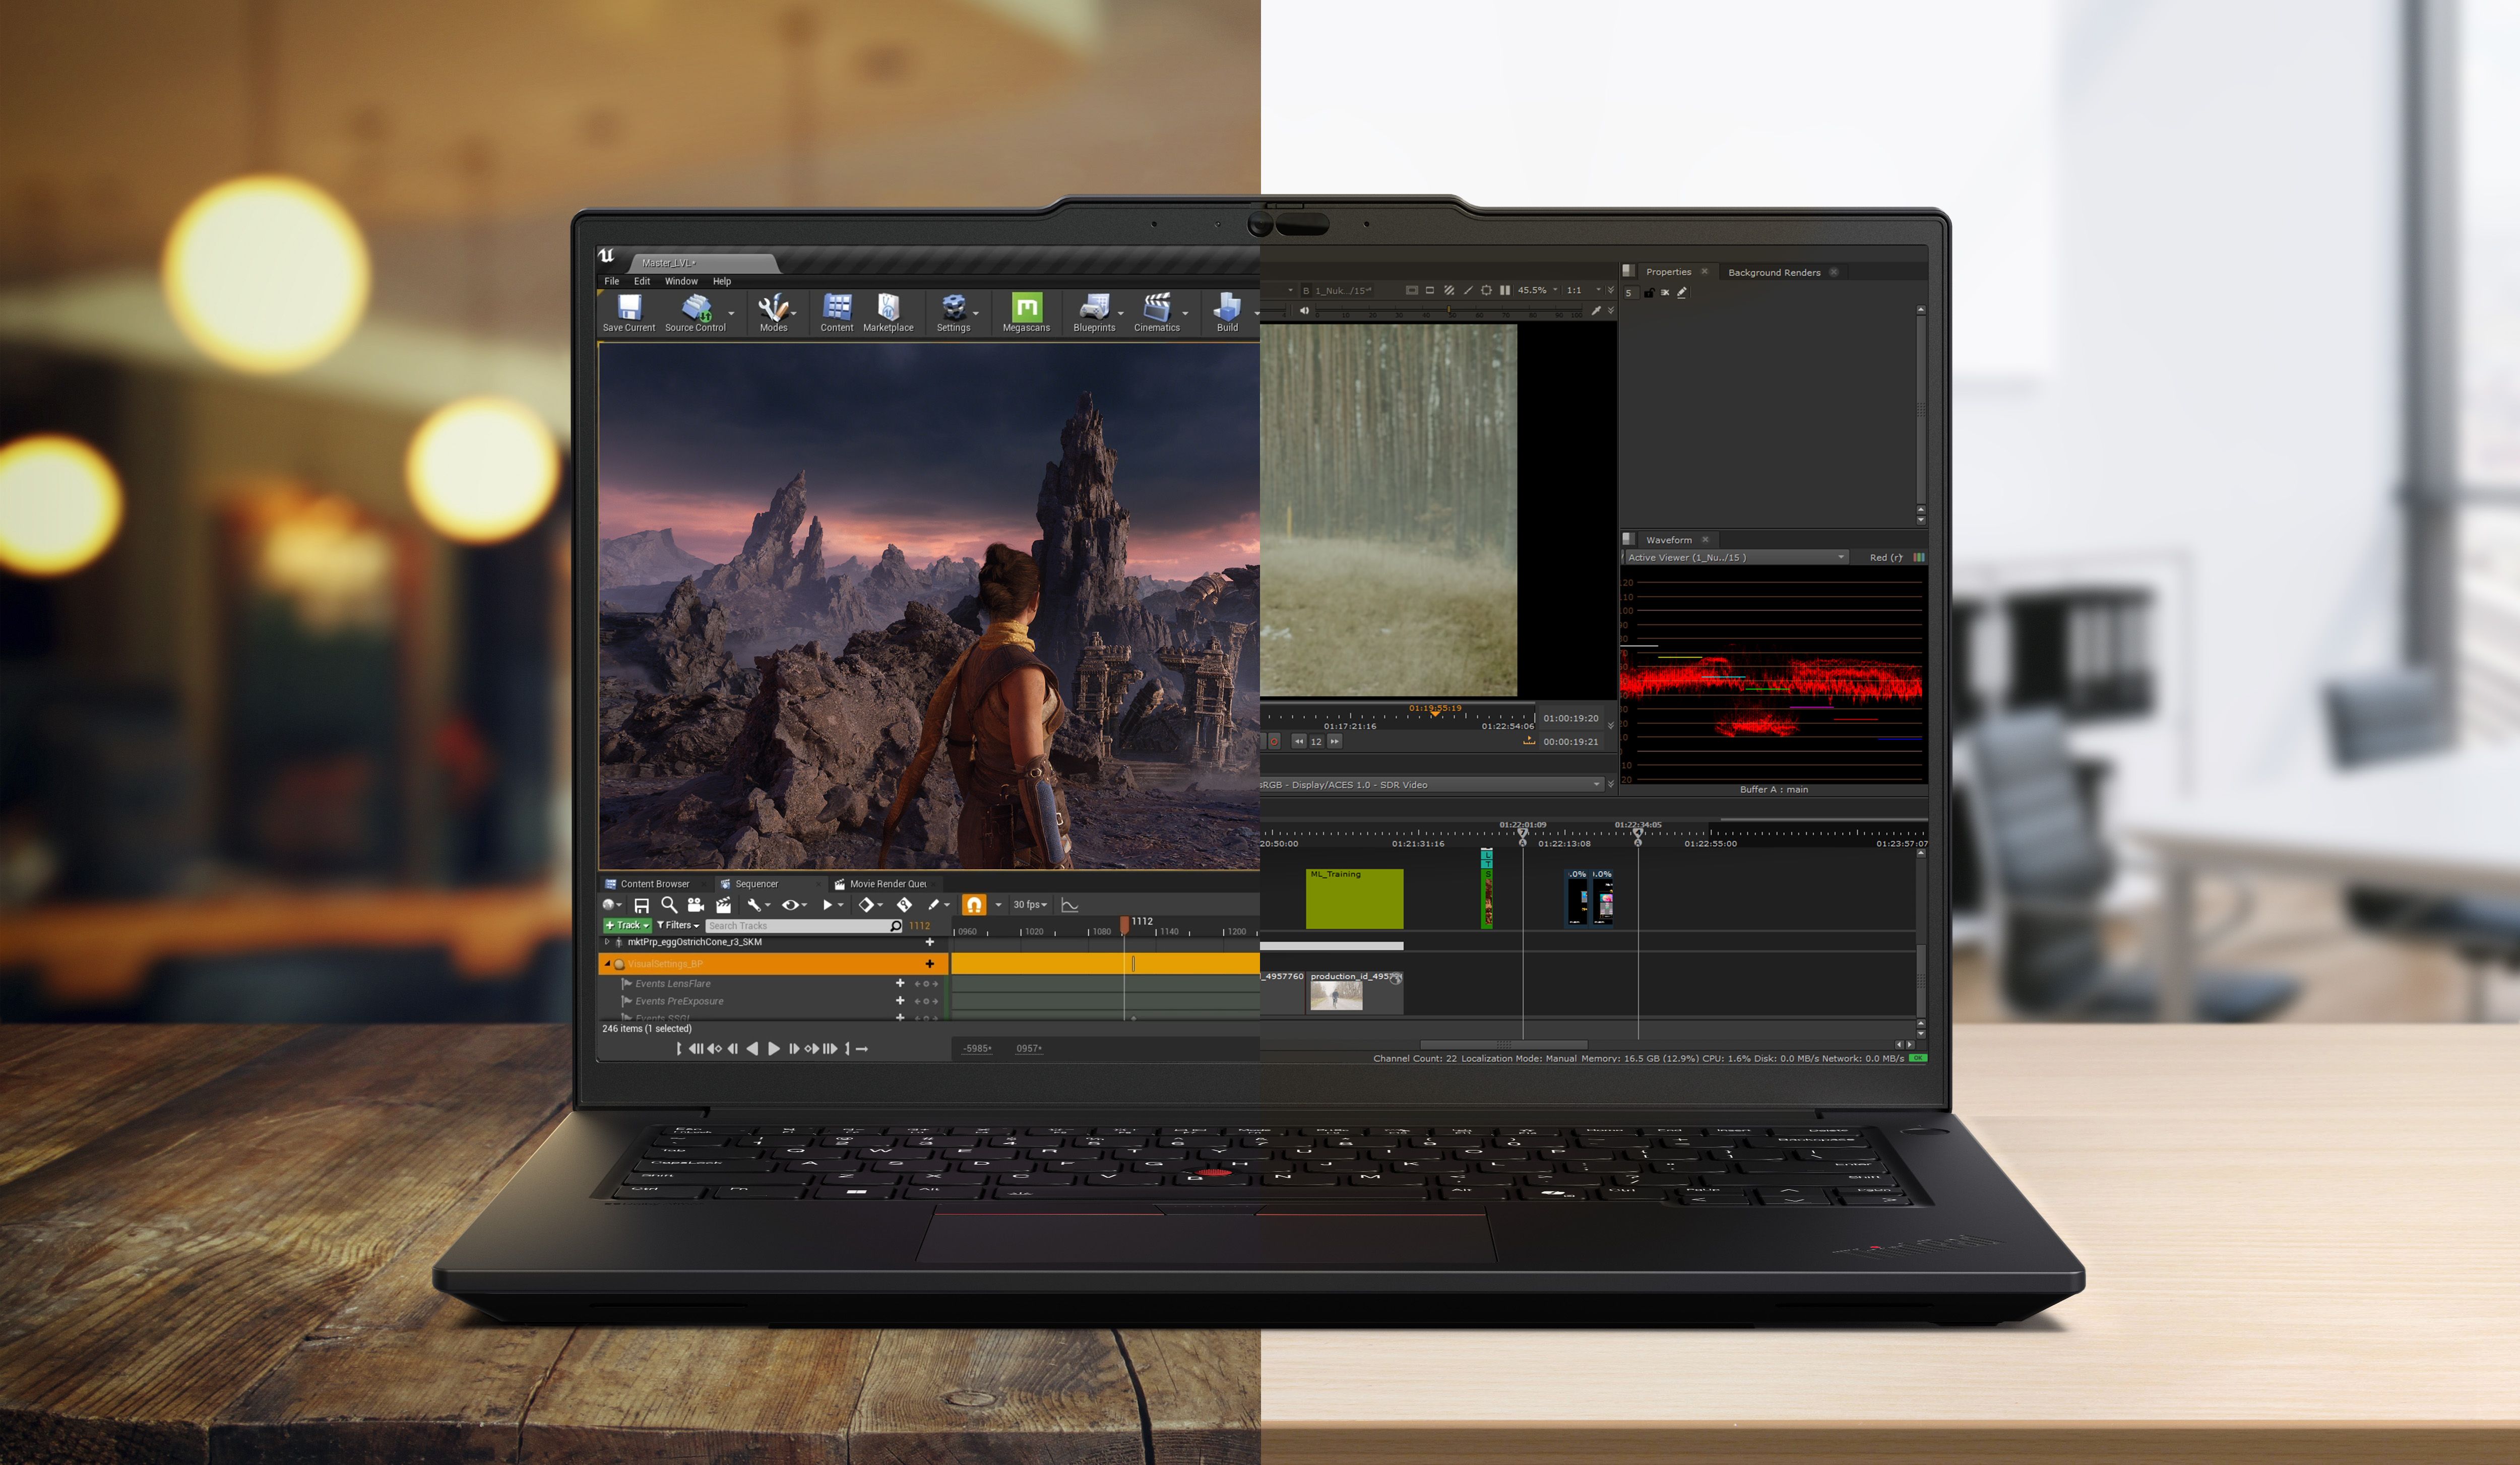Mute the viewer audio speaker icon
This screenshot has height=1465, width=2520.
coord(1304,311)
